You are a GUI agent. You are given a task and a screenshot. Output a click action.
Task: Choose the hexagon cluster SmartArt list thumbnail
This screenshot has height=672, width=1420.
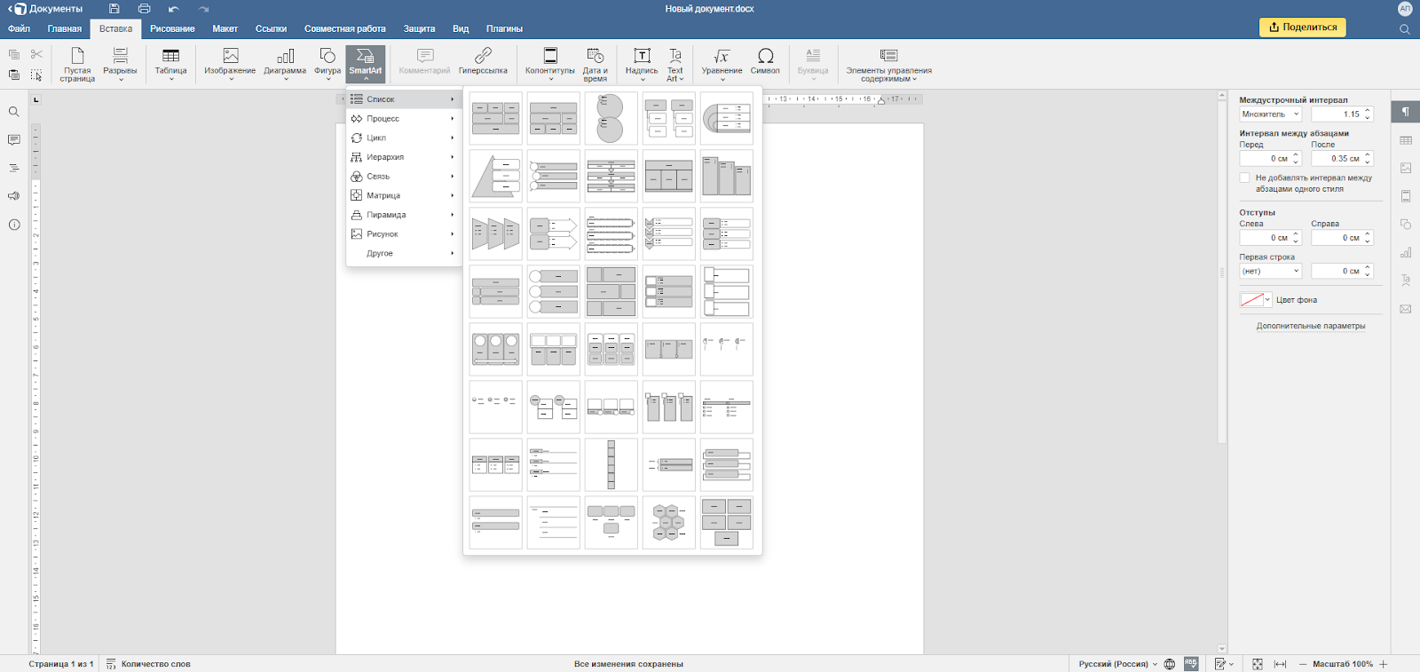coord(669,523)
